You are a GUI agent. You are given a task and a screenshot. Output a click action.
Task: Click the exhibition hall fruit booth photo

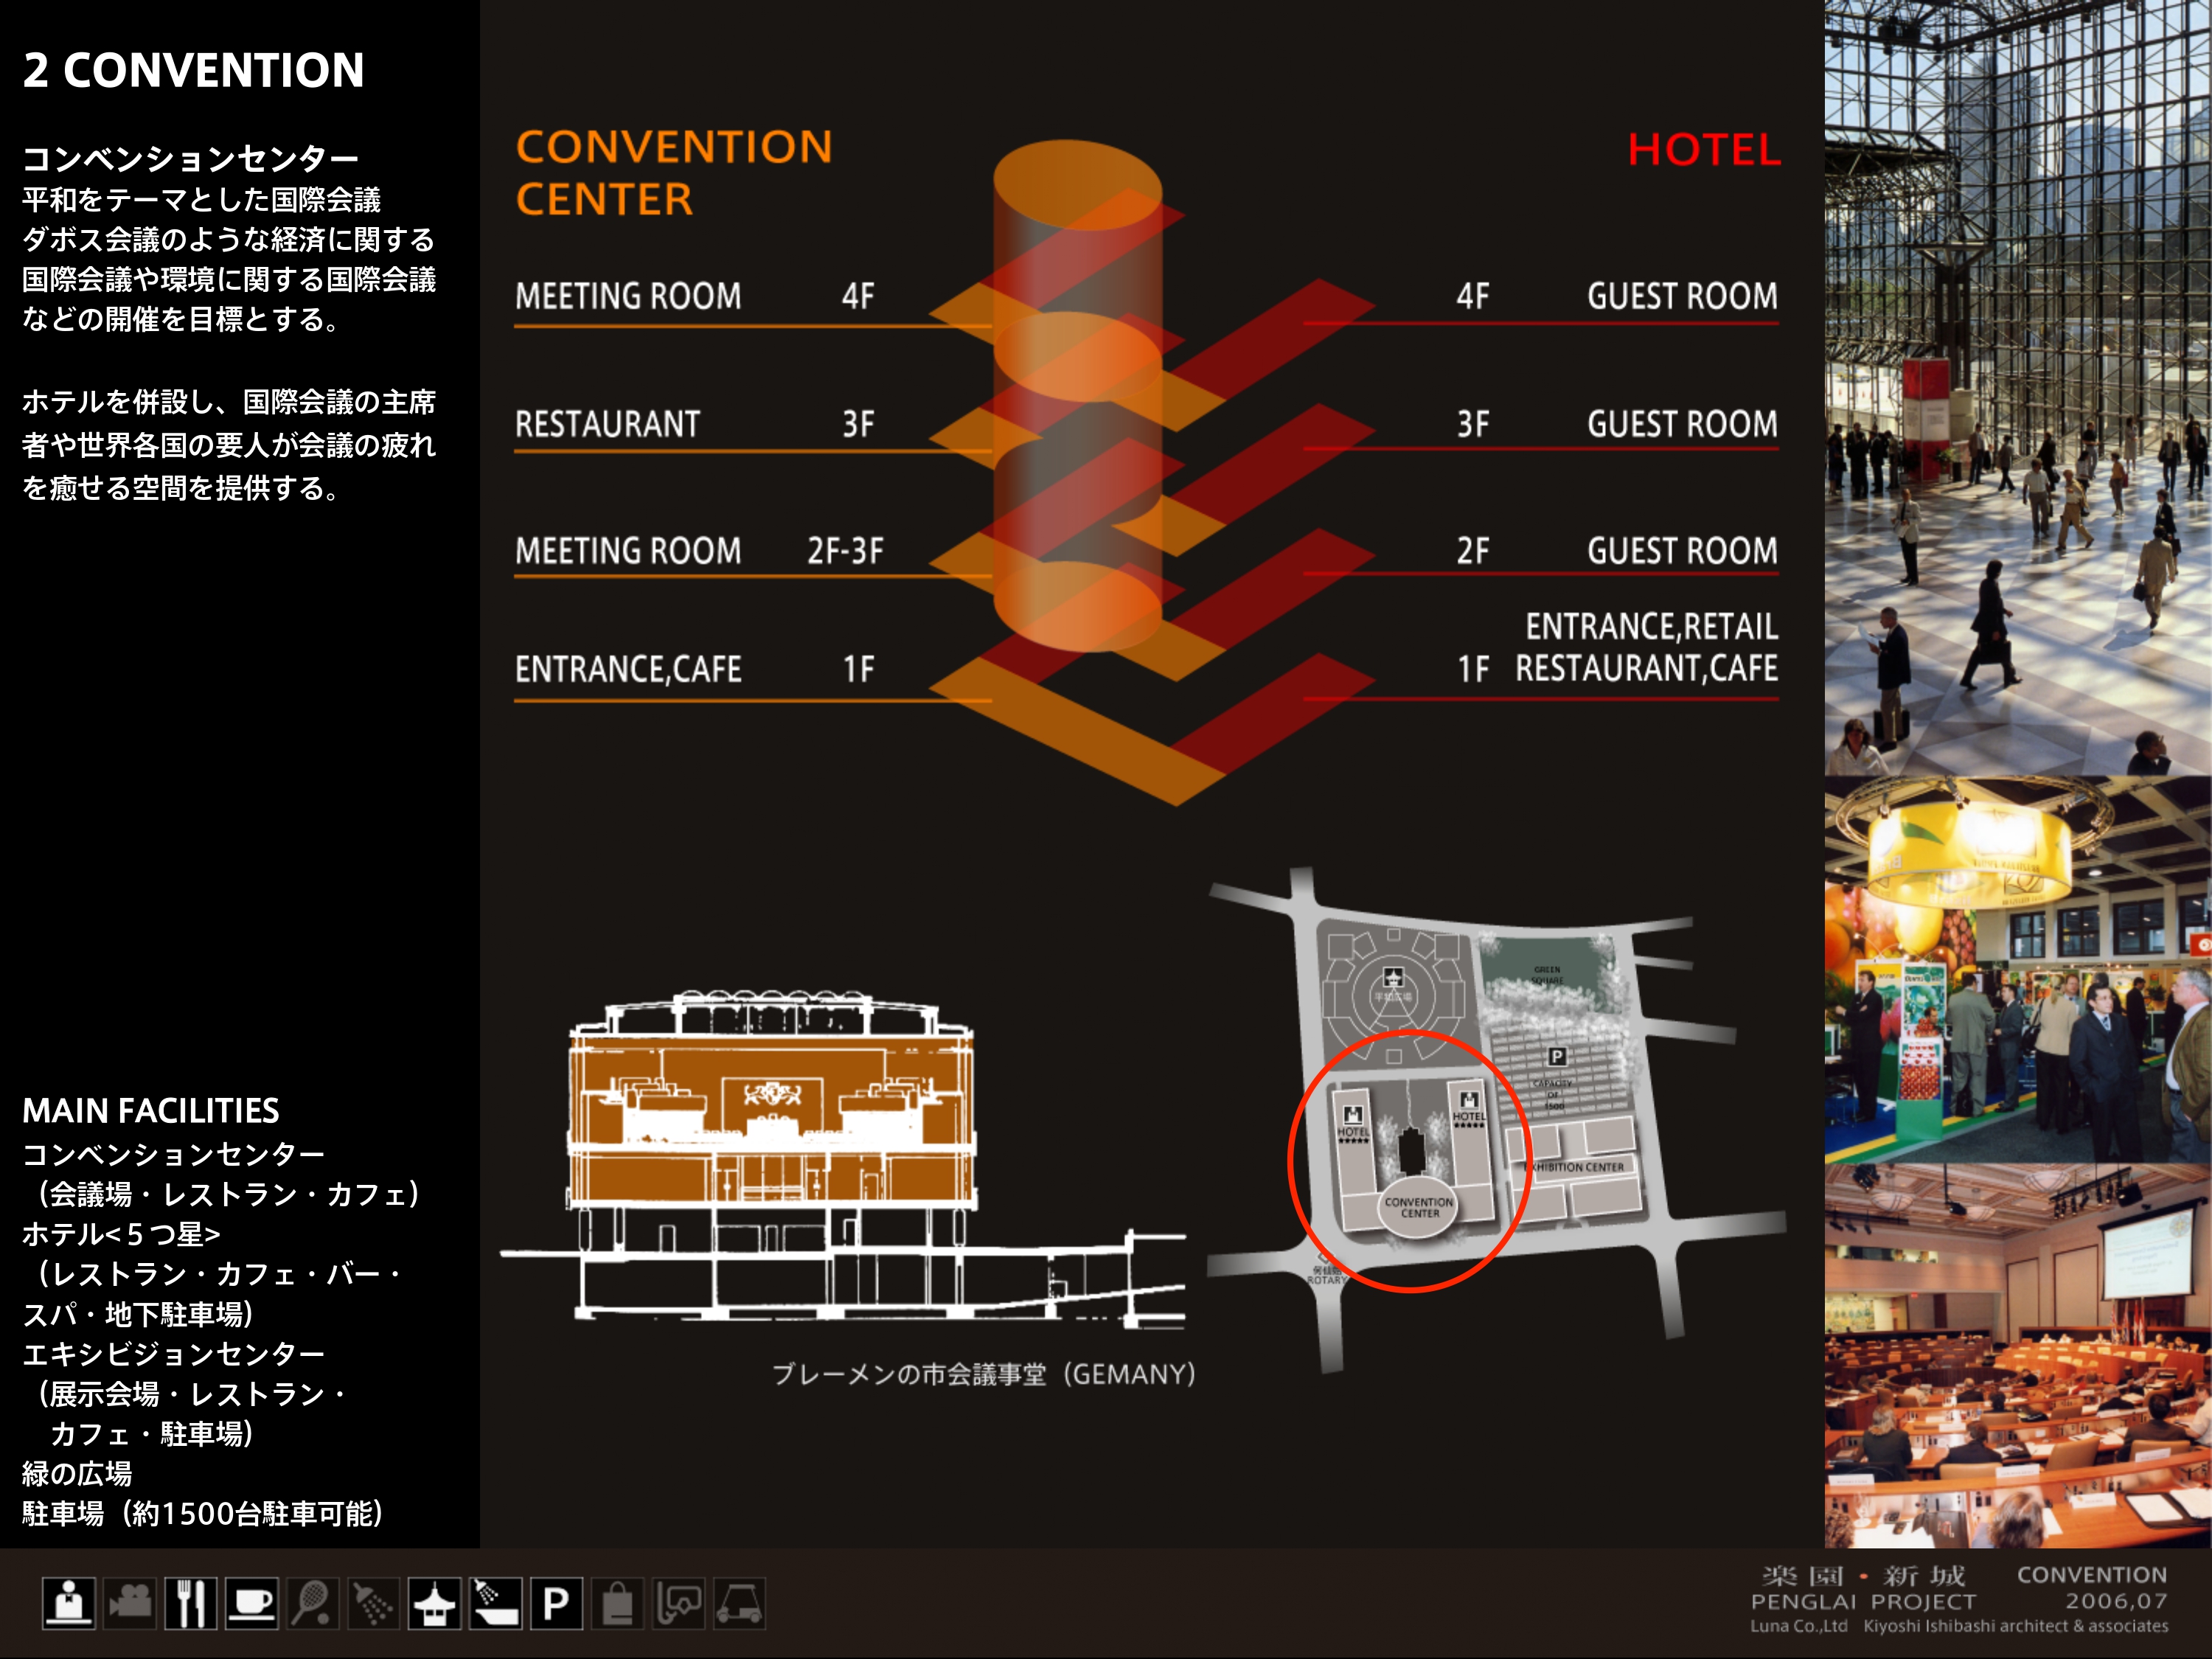[x=2018, y=969]
